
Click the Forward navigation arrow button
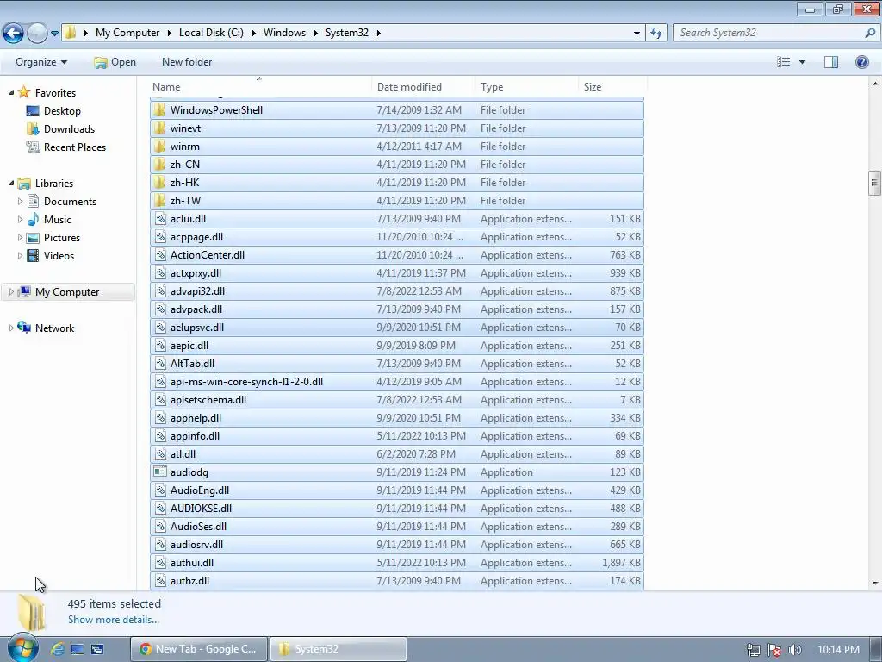[x=37, y=33]
